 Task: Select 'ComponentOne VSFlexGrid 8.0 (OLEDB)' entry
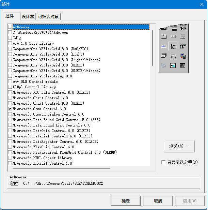click(x=48, y=65)
